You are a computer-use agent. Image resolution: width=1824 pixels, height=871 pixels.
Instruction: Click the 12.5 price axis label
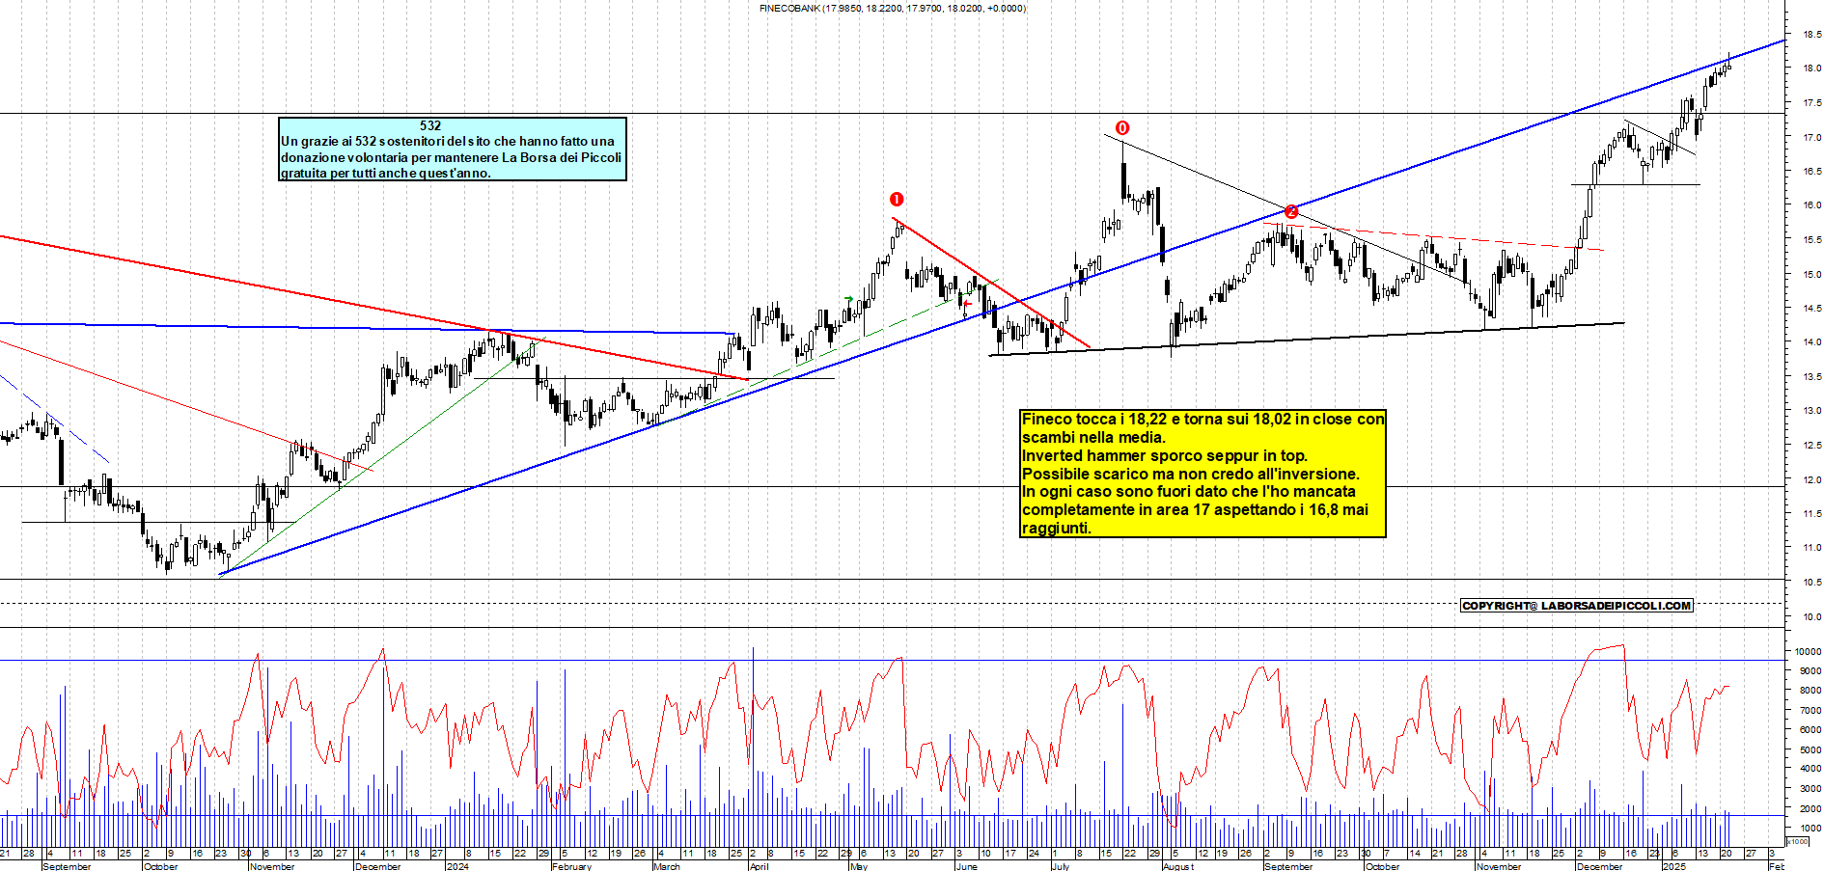pos(1811,446)
